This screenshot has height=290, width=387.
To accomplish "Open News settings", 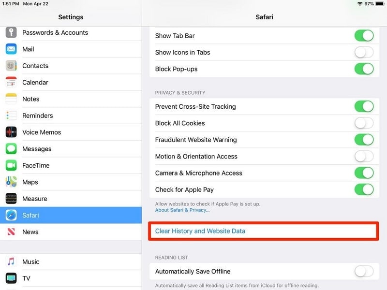I will point(71,232).
